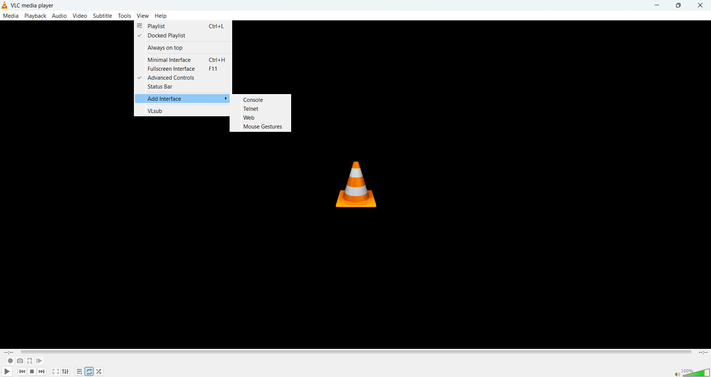
Task: Open the Playback menu
Action: (x=35, y=16)
